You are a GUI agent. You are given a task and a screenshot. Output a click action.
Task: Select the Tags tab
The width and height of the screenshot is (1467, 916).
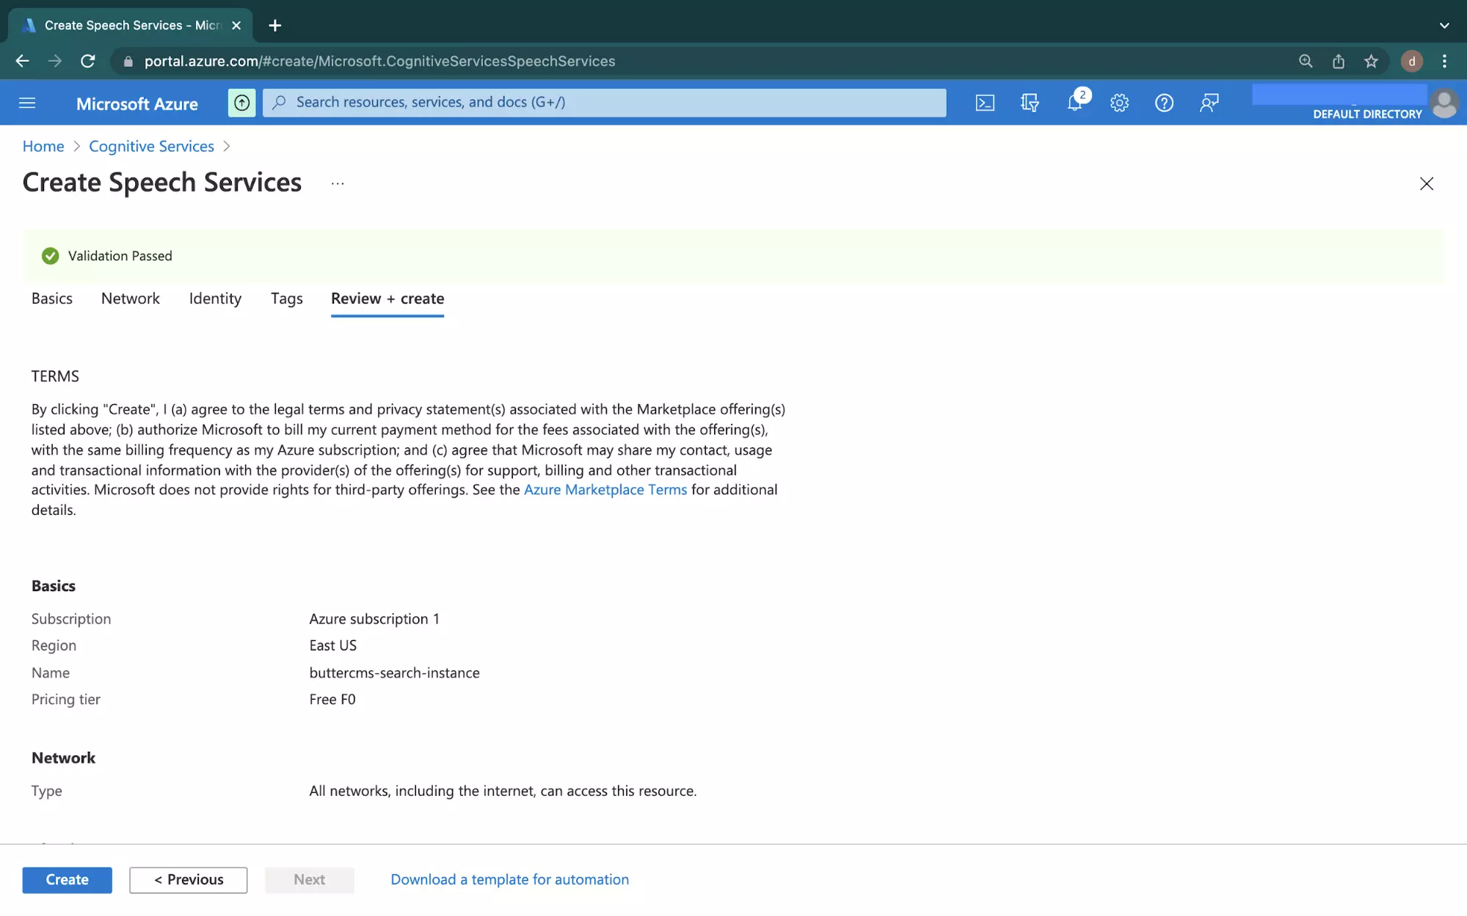click(x=286, y=298)
